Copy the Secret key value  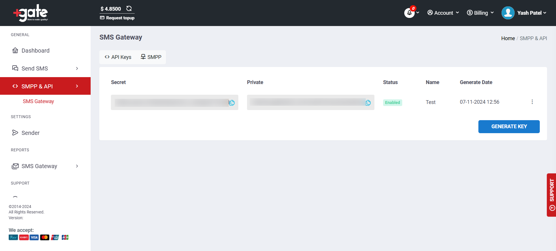point(232,103)
